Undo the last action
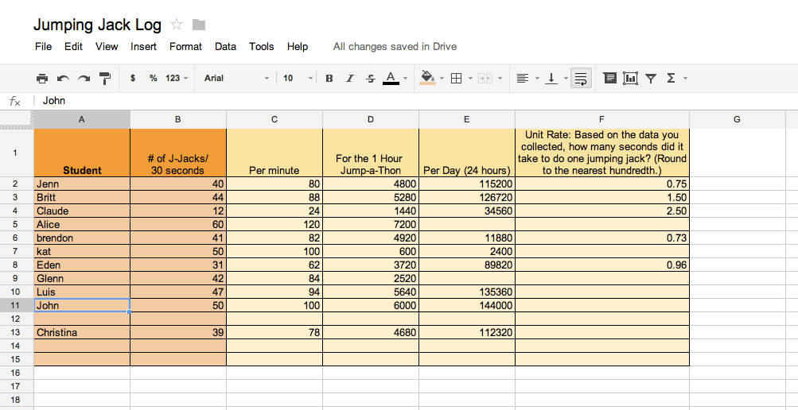The width and height of the screenshot is (798, 410). coord(63,78)
